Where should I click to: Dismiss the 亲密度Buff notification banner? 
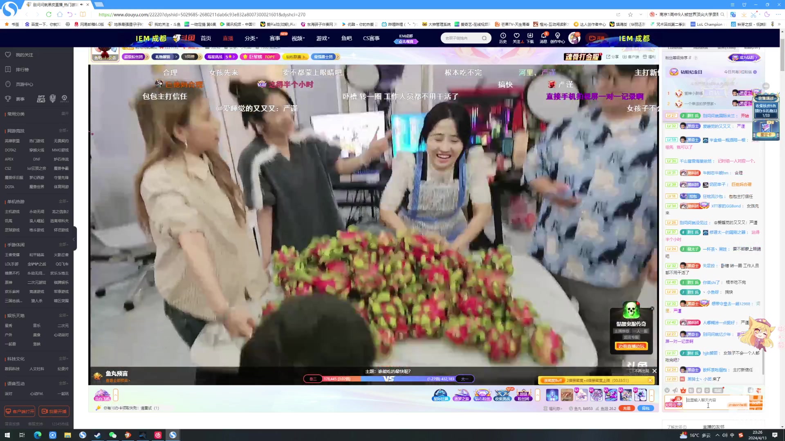pos(650,381)
